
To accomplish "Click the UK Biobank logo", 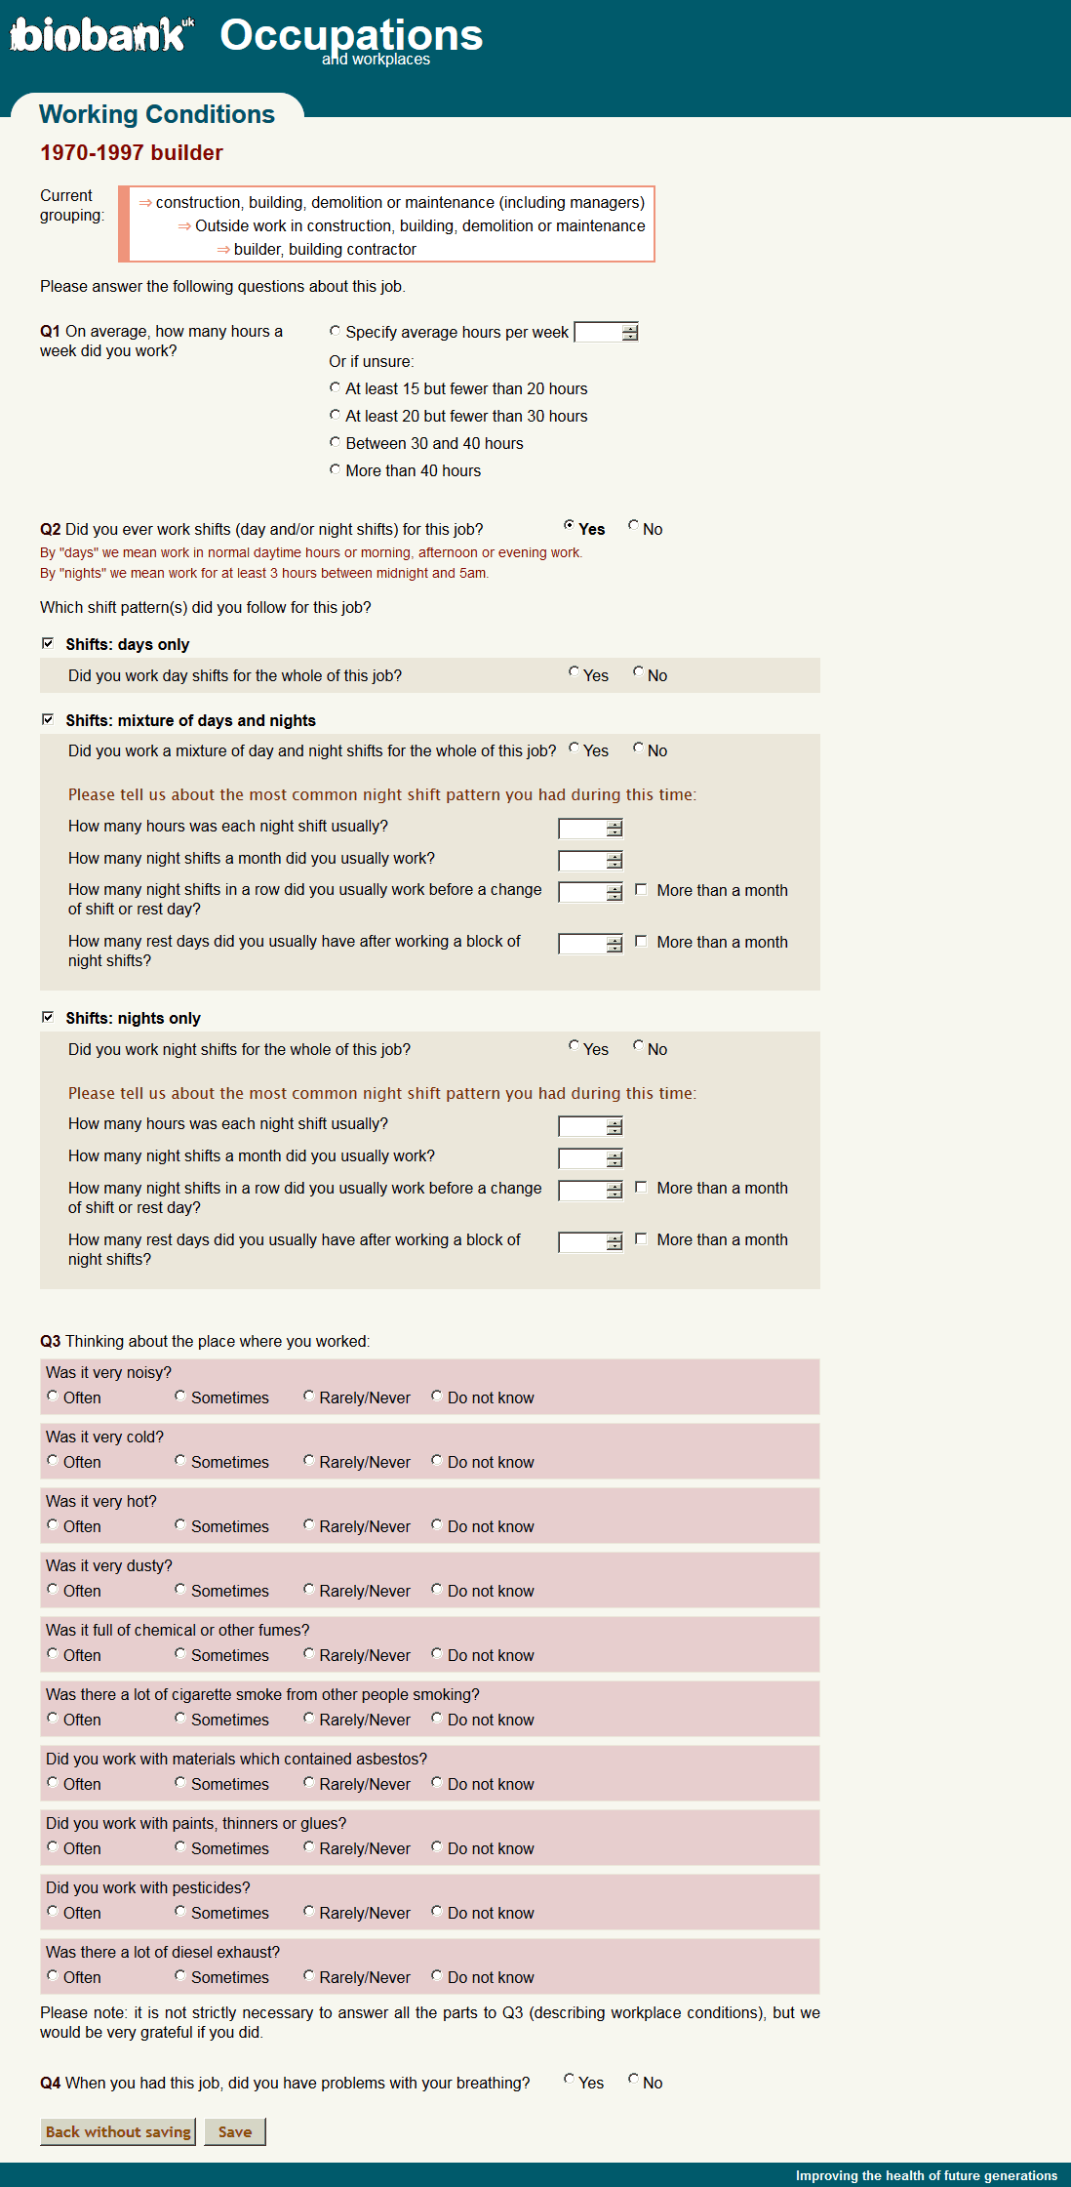I will pos(100,35).
